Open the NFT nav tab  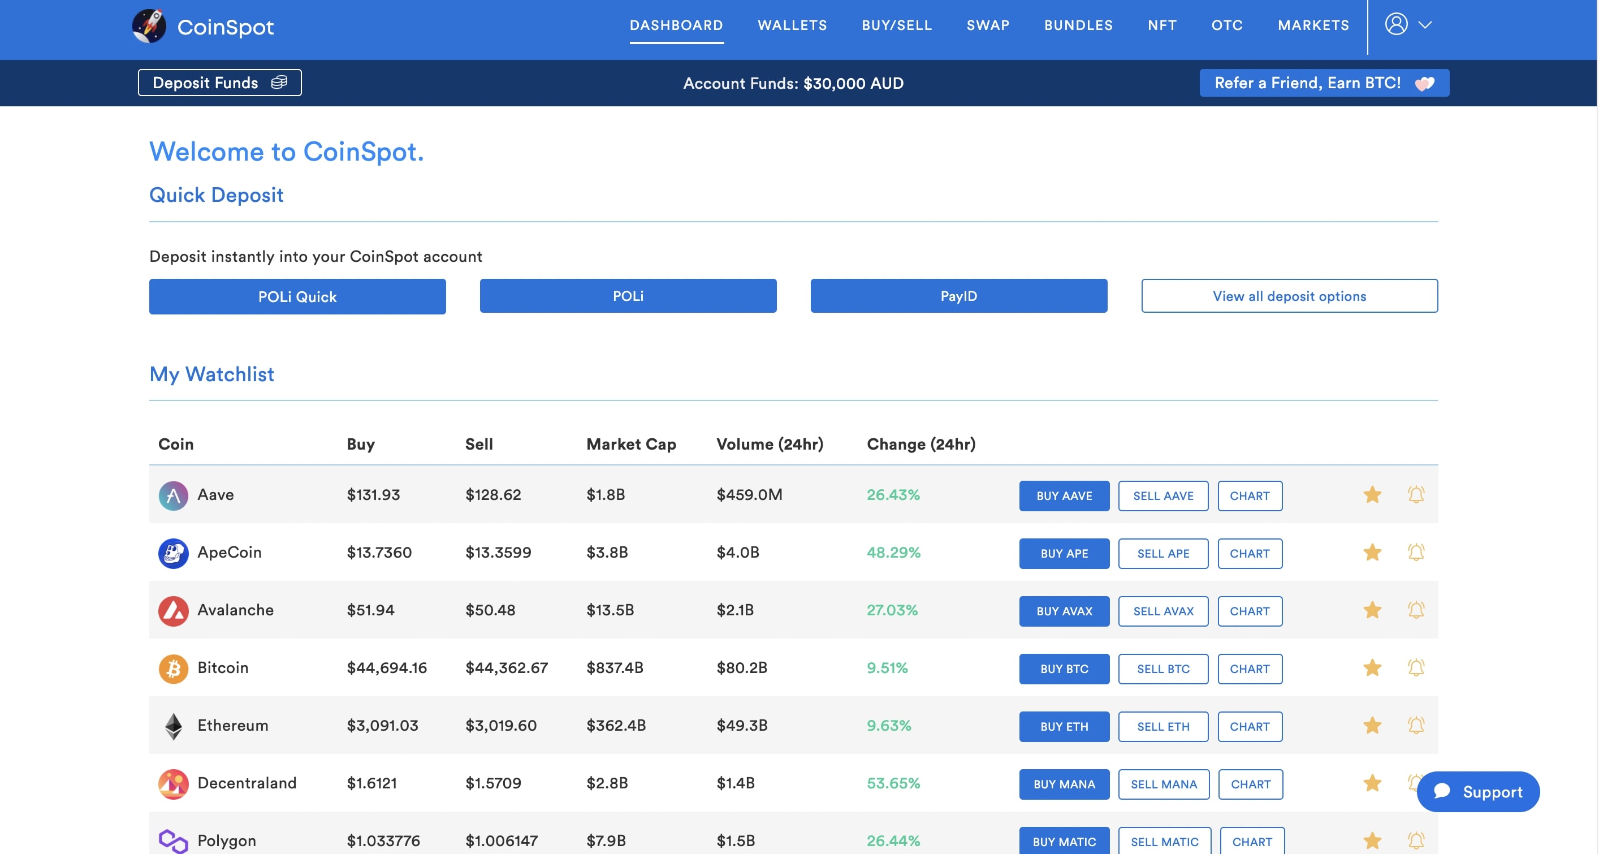tap(1162, 25)
